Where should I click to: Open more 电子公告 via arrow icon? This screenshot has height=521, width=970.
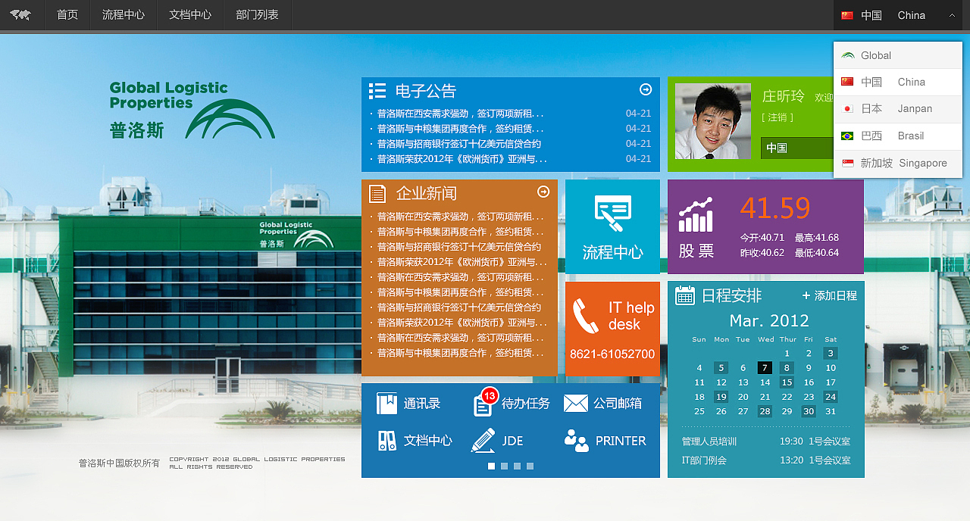pos(646,89)
